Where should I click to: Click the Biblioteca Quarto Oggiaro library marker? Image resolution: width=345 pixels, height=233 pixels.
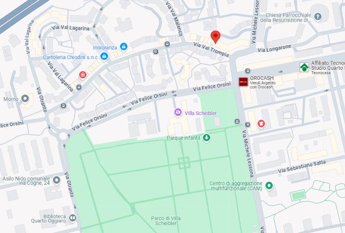(72, 218)
